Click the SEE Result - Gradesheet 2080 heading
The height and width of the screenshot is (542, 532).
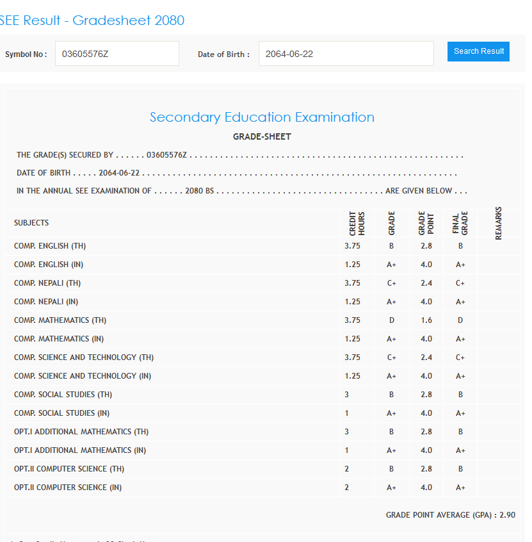[x=92, y=21]
